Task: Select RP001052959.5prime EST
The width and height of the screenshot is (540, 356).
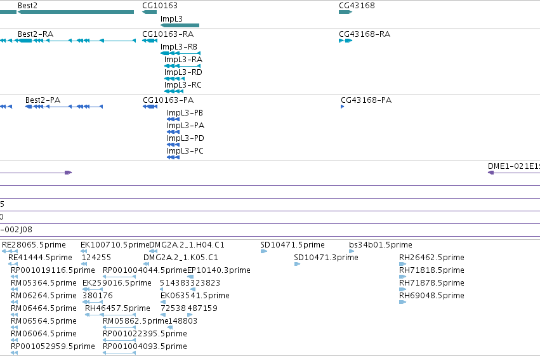Action: click(x=14, y=353)
